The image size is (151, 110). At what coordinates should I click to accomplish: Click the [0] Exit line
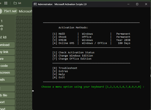(x=59, y=78)
